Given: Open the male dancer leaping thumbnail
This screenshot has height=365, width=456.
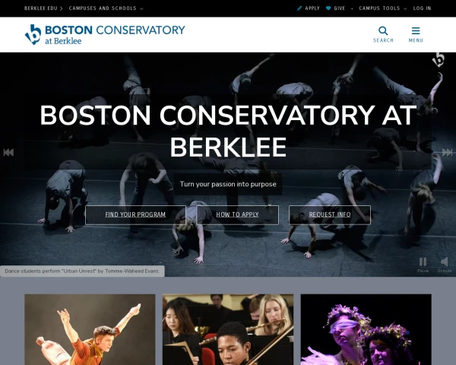Looking at the screenshot, I should tap(90, 329).
